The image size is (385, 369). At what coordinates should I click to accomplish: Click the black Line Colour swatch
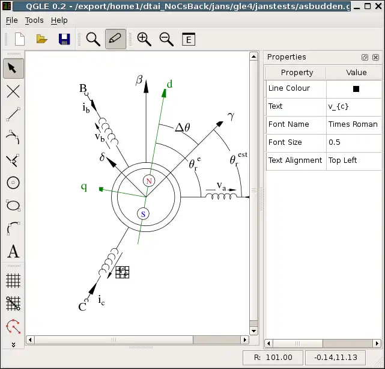tap(356, 89)
